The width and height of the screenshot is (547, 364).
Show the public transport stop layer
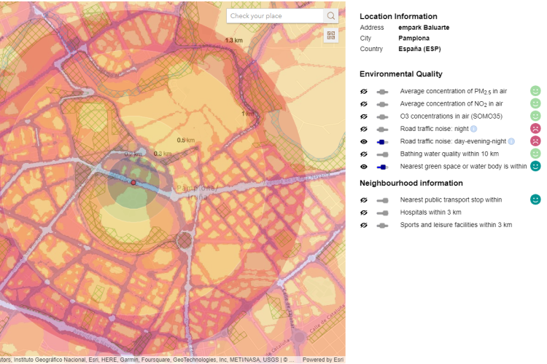tap(363, 200)
